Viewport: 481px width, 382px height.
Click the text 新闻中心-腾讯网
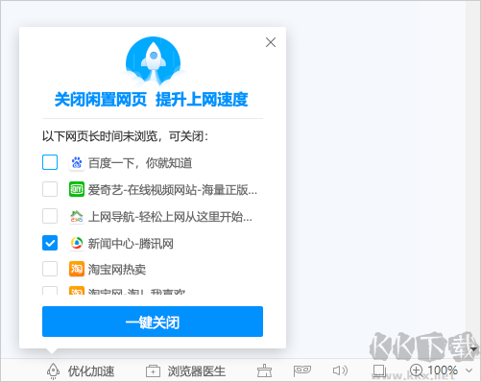click(131, 244)
